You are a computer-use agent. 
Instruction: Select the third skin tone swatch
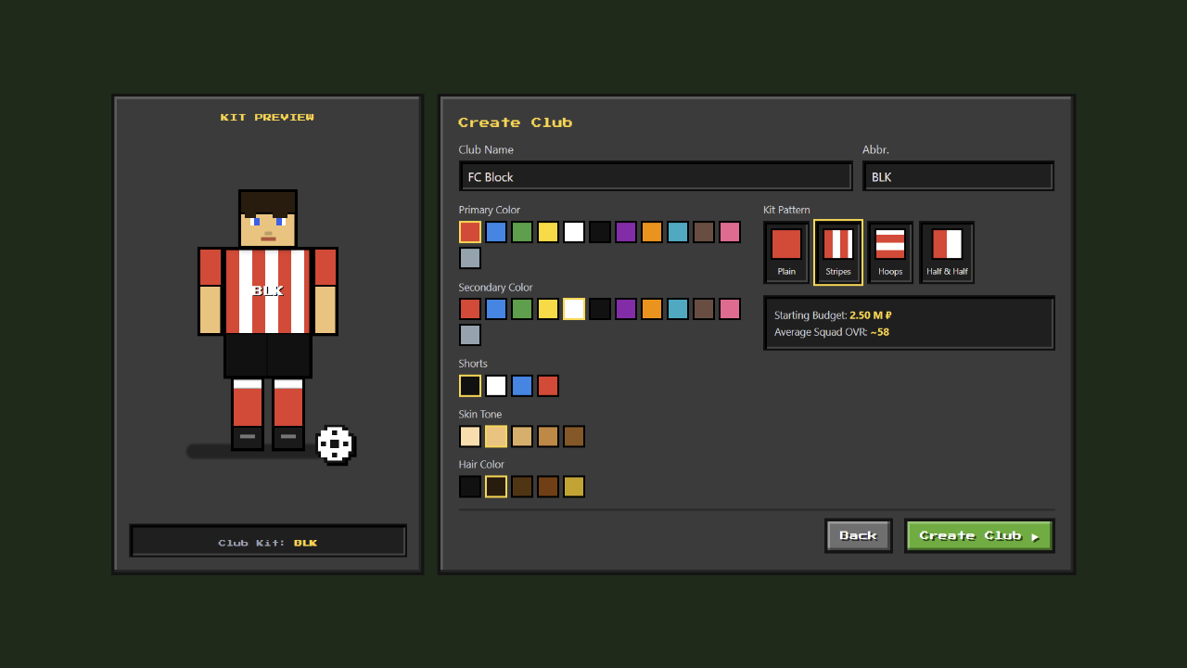[x=522, y=436]
